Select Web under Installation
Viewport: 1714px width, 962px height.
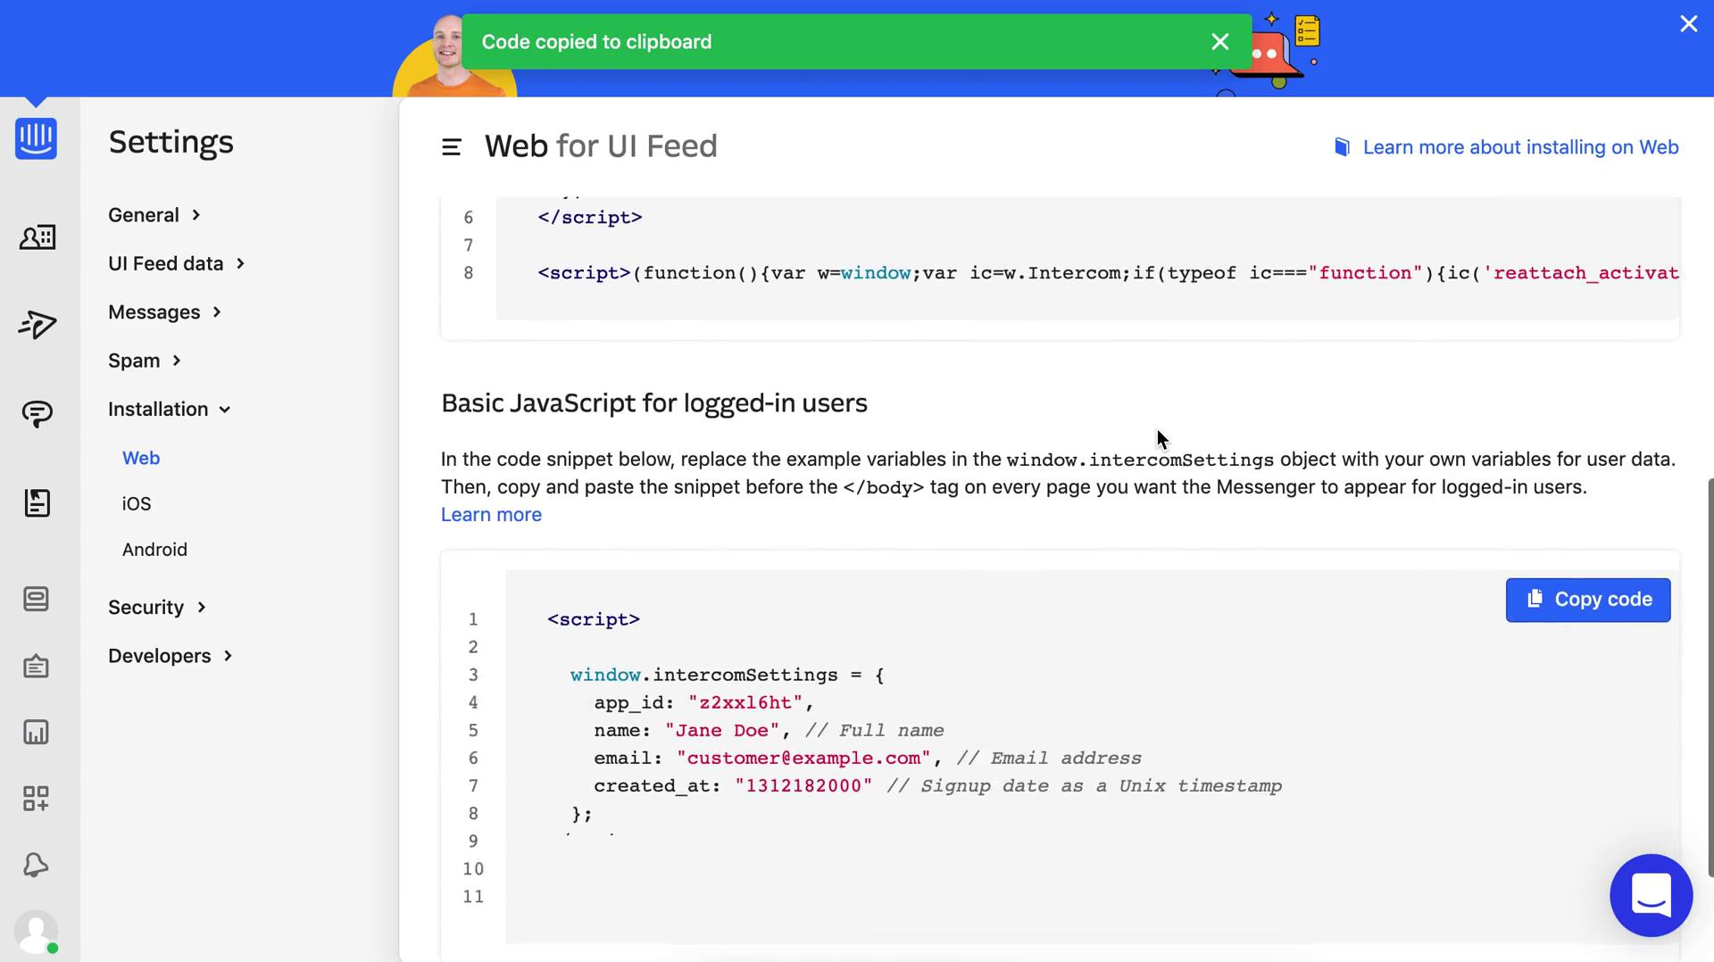pos(141,458)
